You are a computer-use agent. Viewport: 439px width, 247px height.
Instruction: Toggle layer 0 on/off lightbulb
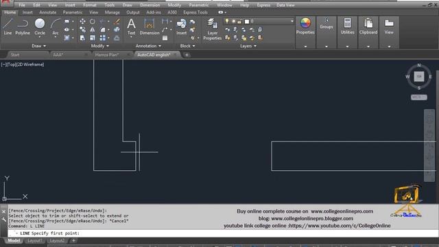pyautogui.click(x=227, y=21)
